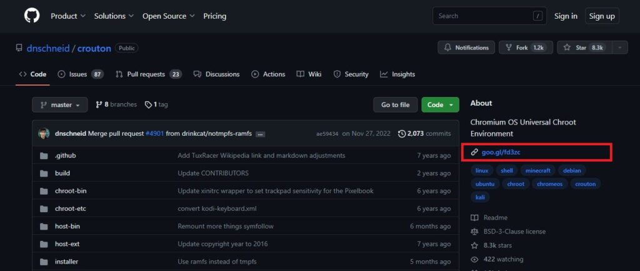Open the Pricing page

tap(215, 16)
